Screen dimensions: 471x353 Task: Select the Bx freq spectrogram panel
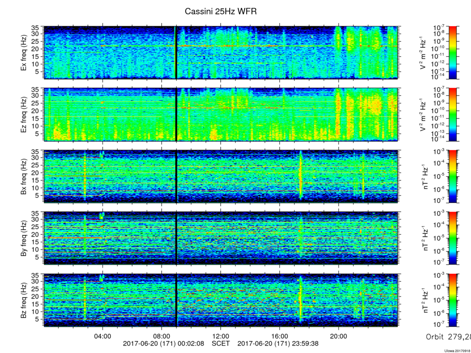tap(221, 177)
